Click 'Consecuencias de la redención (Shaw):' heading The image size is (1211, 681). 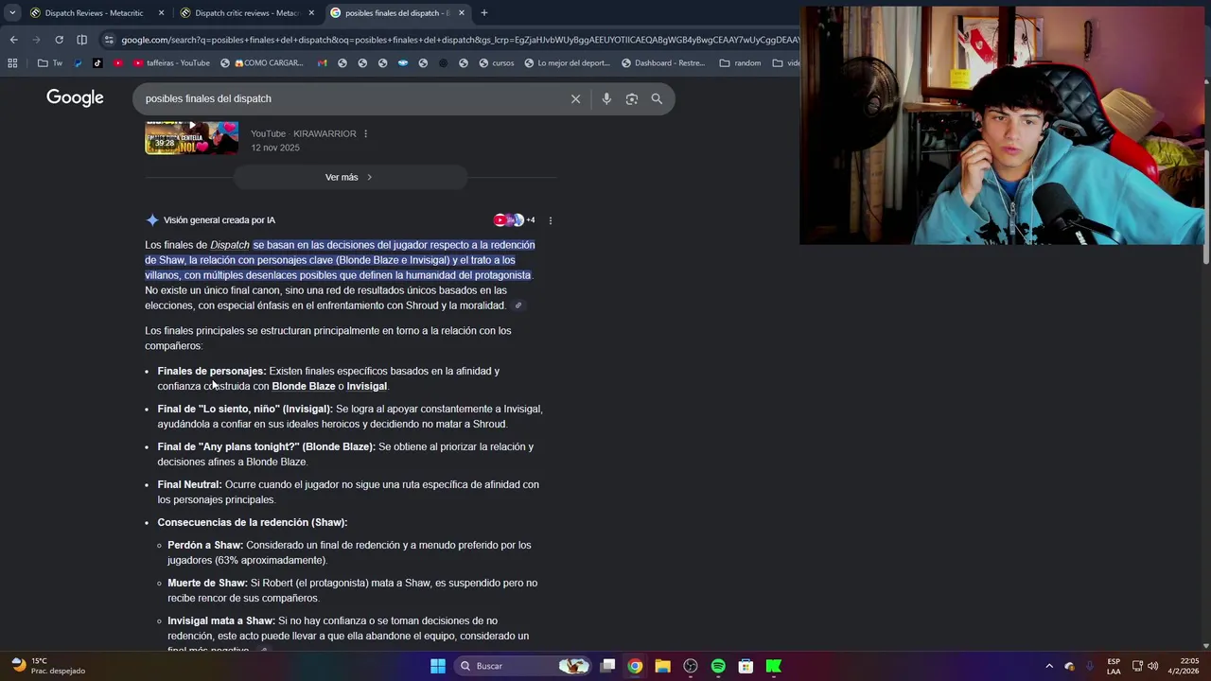(253, 522)
